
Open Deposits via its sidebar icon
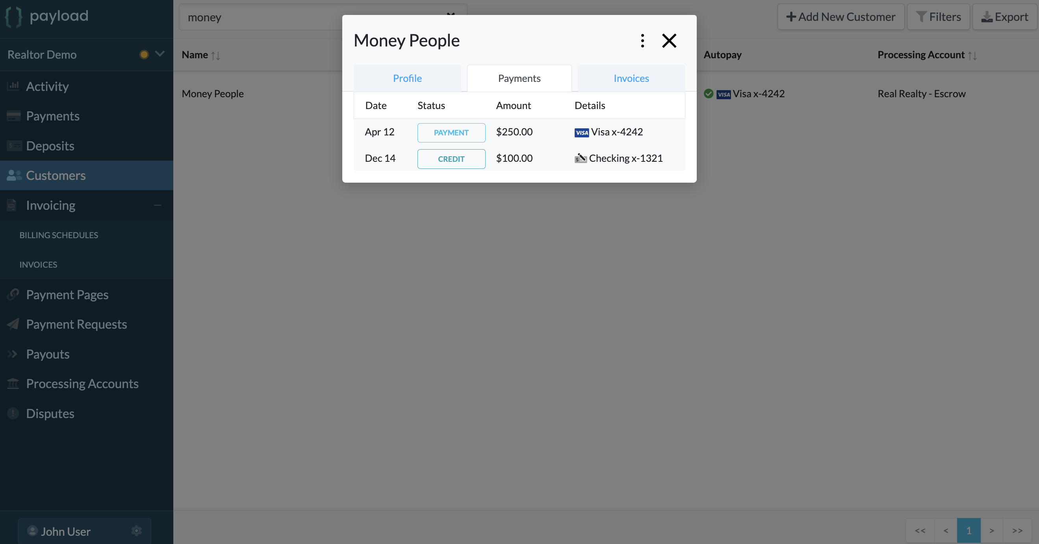click(x=13, y=146)
